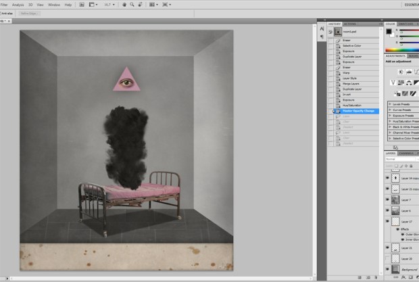Viewport: 419px width, 282px height.
Task: Hide Layer 17
Action: point(387,221)
